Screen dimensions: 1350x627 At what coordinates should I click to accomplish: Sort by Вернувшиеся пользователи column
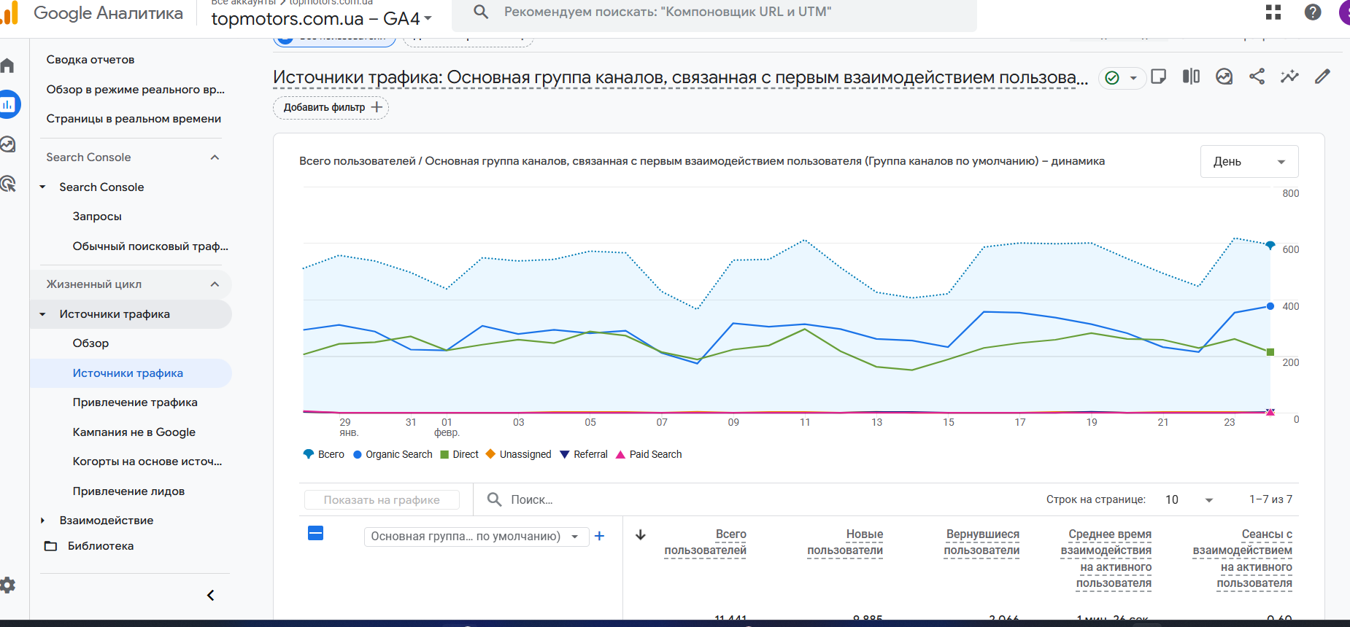point(981,542)
